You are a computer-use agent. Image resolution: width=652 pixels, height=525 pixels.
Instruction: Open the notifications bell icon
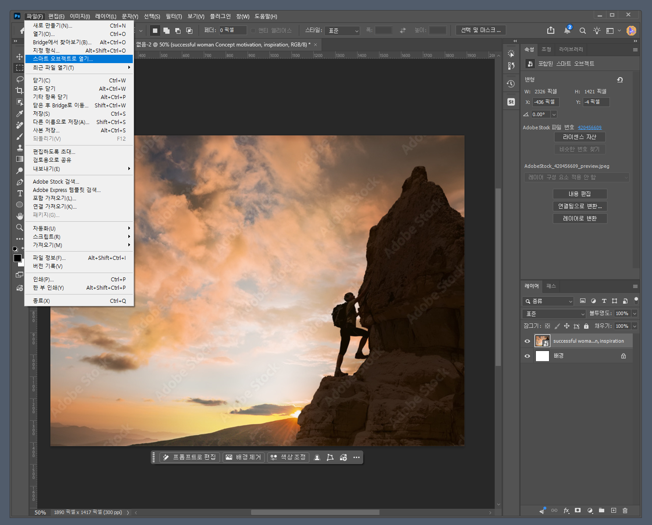pyautogui.click(x=567, y=30)
